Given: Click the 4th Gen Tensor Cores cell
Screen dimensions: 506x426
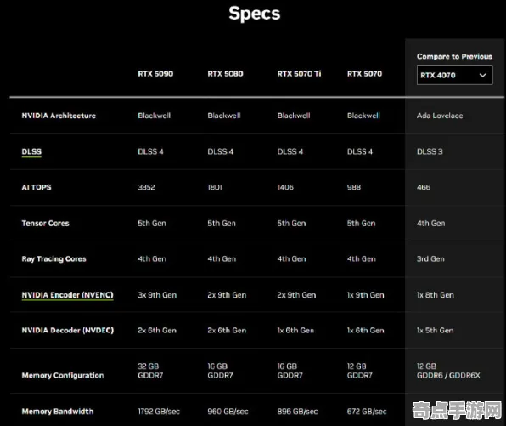Looking at the screenshot, I should 430,223.
